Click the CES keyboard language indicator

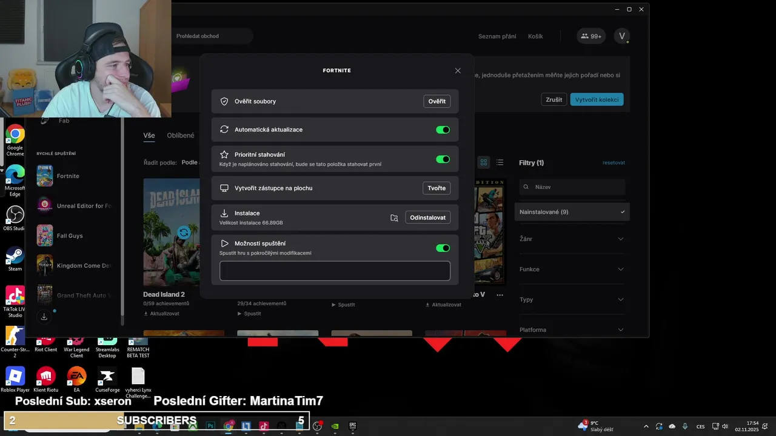pos(701,426)
